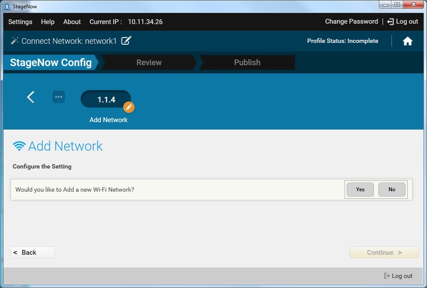Select the StageNow Config tab
The image size is (427, 288).
pos(51,63)
